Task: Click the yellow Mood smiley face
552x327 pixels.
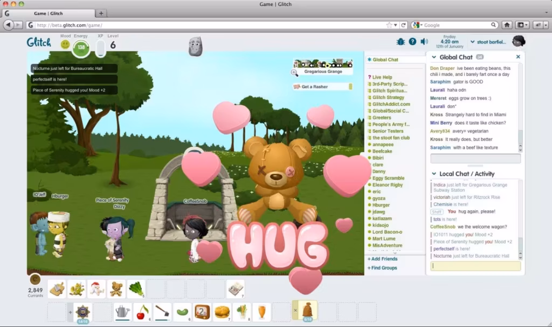Action: [x=65, y=44]
